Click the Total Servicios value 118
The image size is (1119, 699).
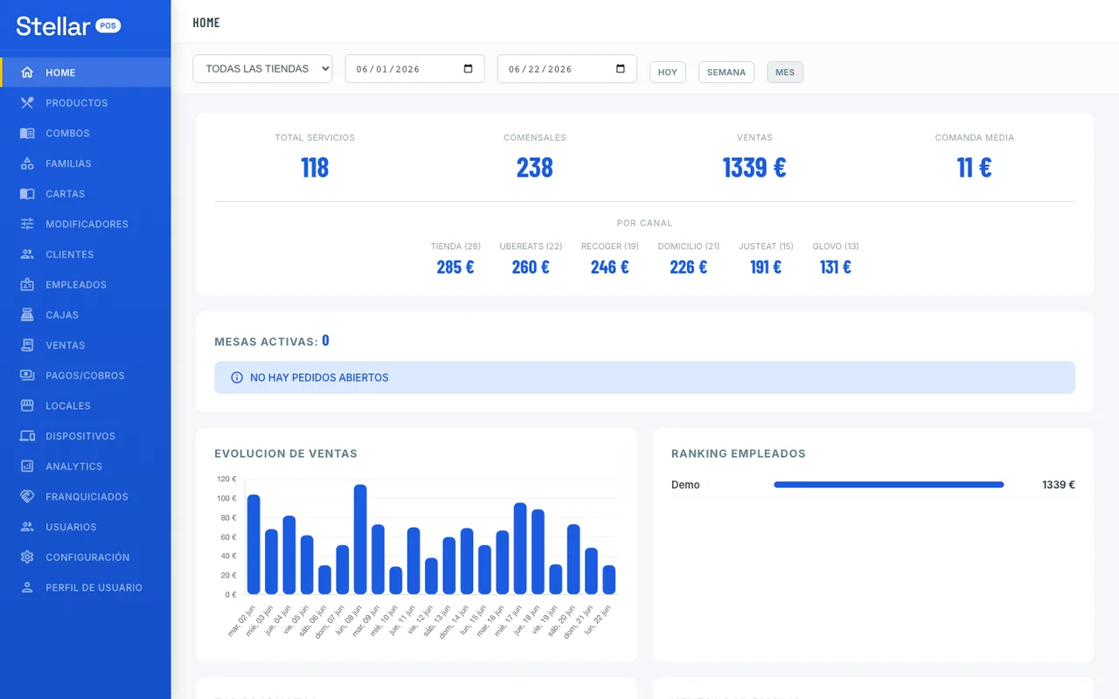(x=315, y=167)
